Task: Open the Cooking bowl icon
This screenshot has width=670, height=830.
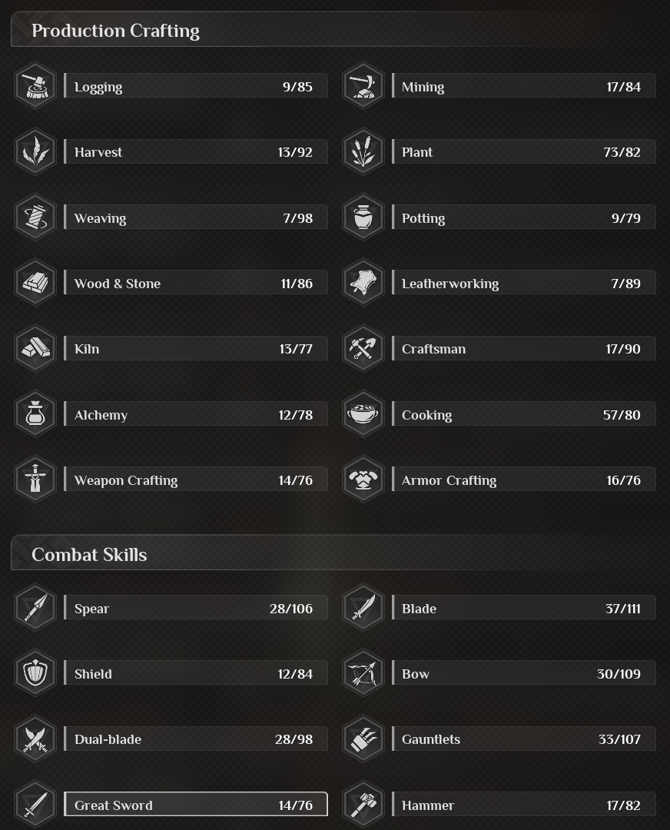Action: pyautogui.click(x=363, y=414)
